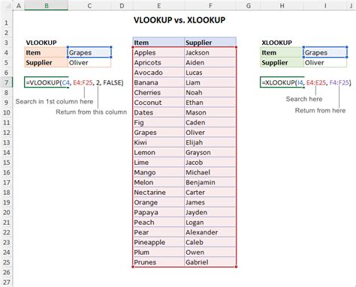Select column E header
Viewport: 356px width, 287px height.
click(x=158, y=5)
